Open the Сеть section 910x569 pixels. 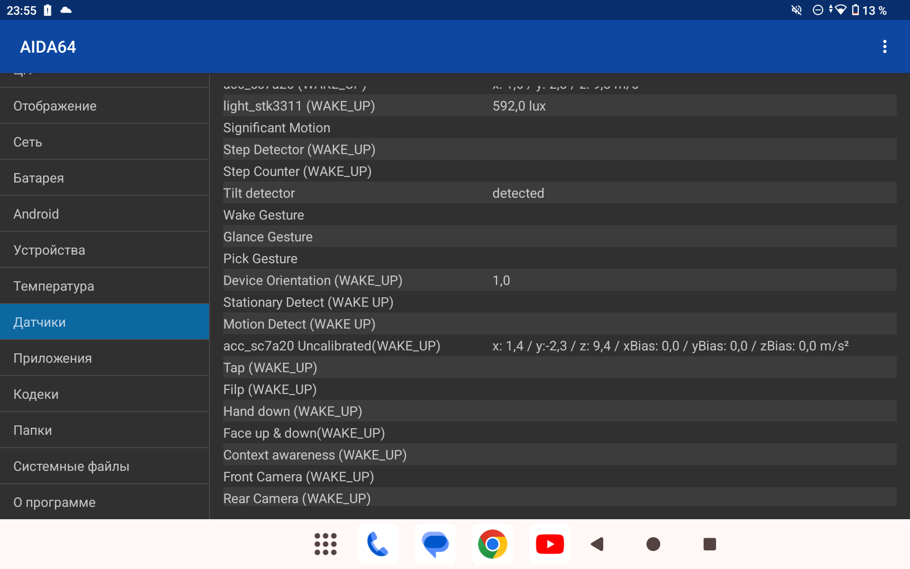click(104, 142)
